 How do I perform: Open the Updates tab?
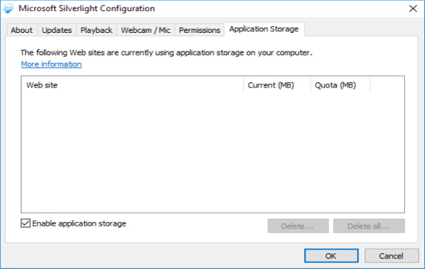point(57,30)
